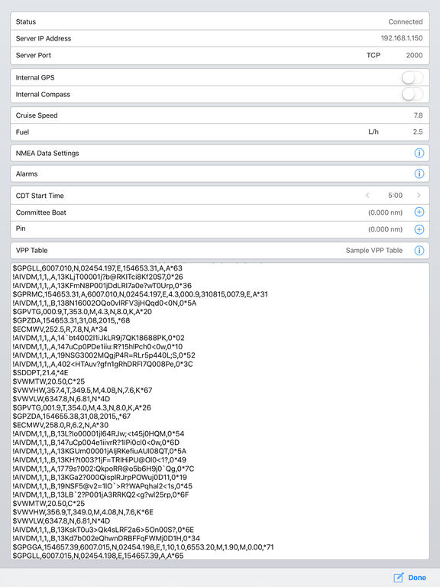440x587 pixels.
Task: Tap the Alarms info icon
Action: (419, 174)
